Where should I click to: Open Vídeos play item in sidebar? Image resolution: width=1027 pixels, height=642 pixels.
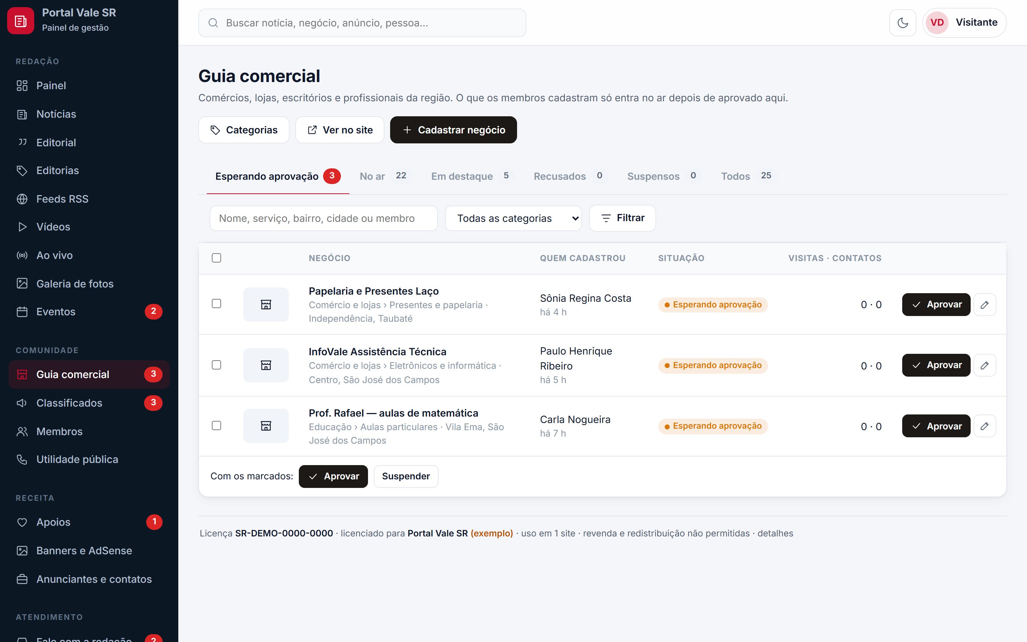pyautogui.click(x=89, y=227)
